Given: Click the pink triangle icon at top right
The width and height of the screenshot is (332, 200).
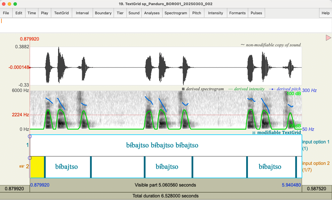Looking at the screenshot, I should (328, 38).
